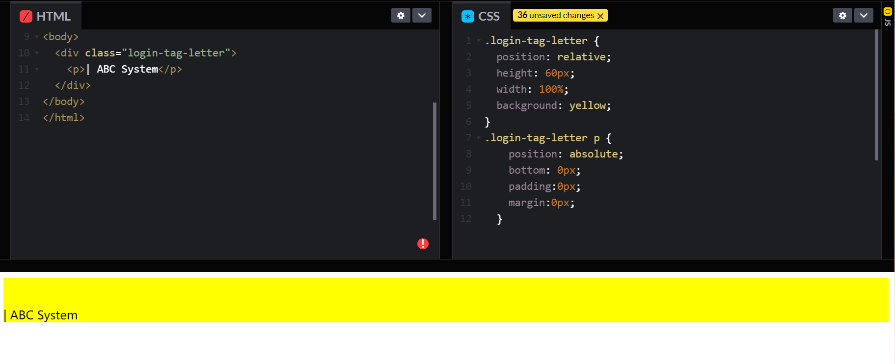Collapse .login-tag-letter p rule fold arrow line 7
895x364 pixels.
click(479, 138)
